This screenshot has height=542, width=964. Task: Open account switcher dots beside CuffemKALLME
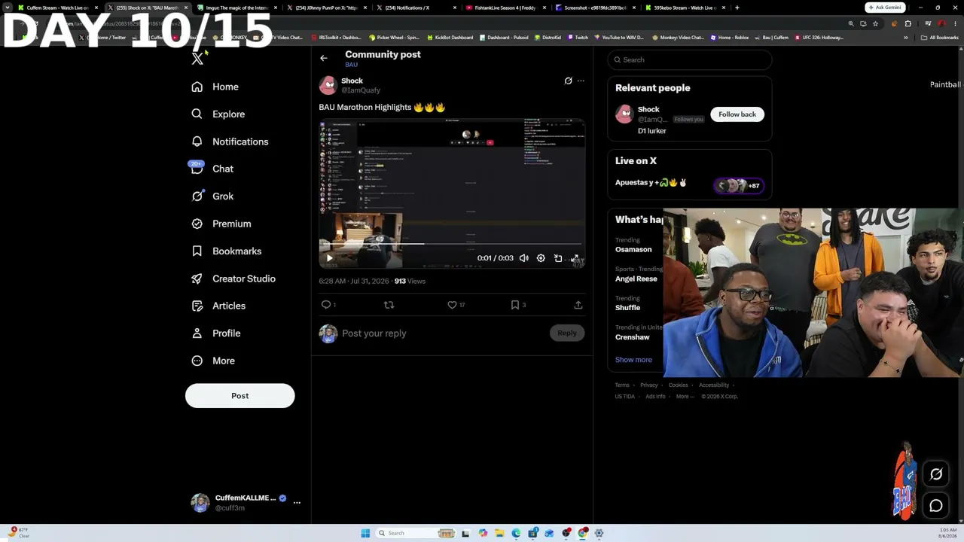[x=297, y=502]
